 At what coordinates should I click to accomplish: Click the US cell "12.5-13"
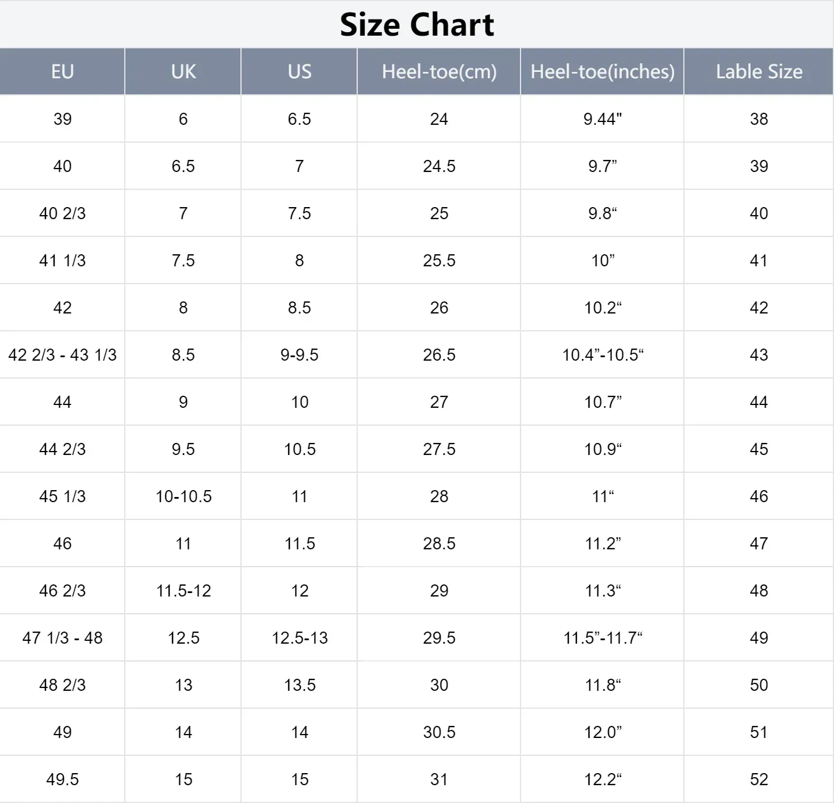pos(300,638)
